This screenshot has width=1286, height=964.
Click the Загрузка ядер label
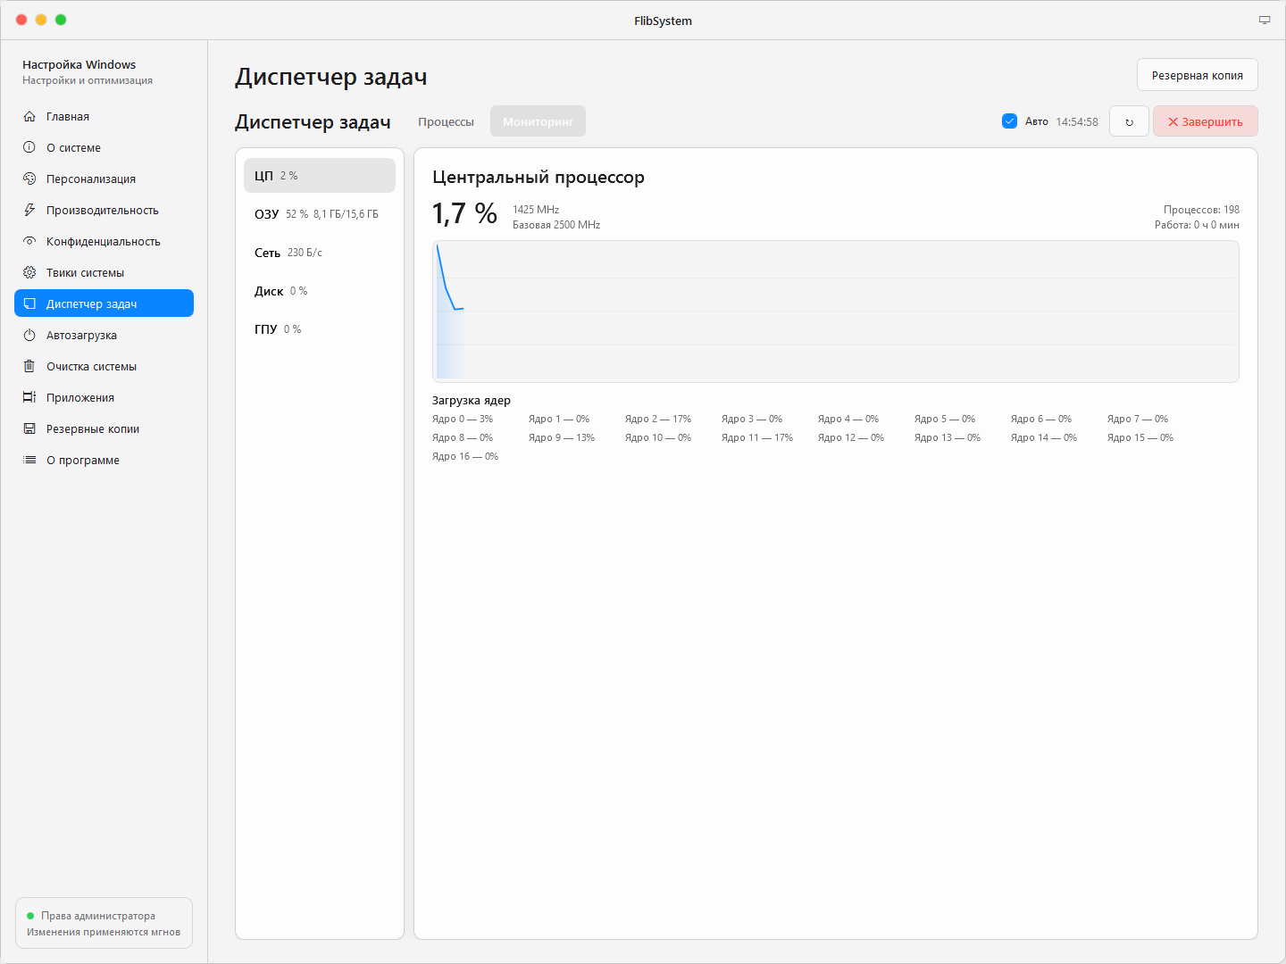tap(472, 401)
